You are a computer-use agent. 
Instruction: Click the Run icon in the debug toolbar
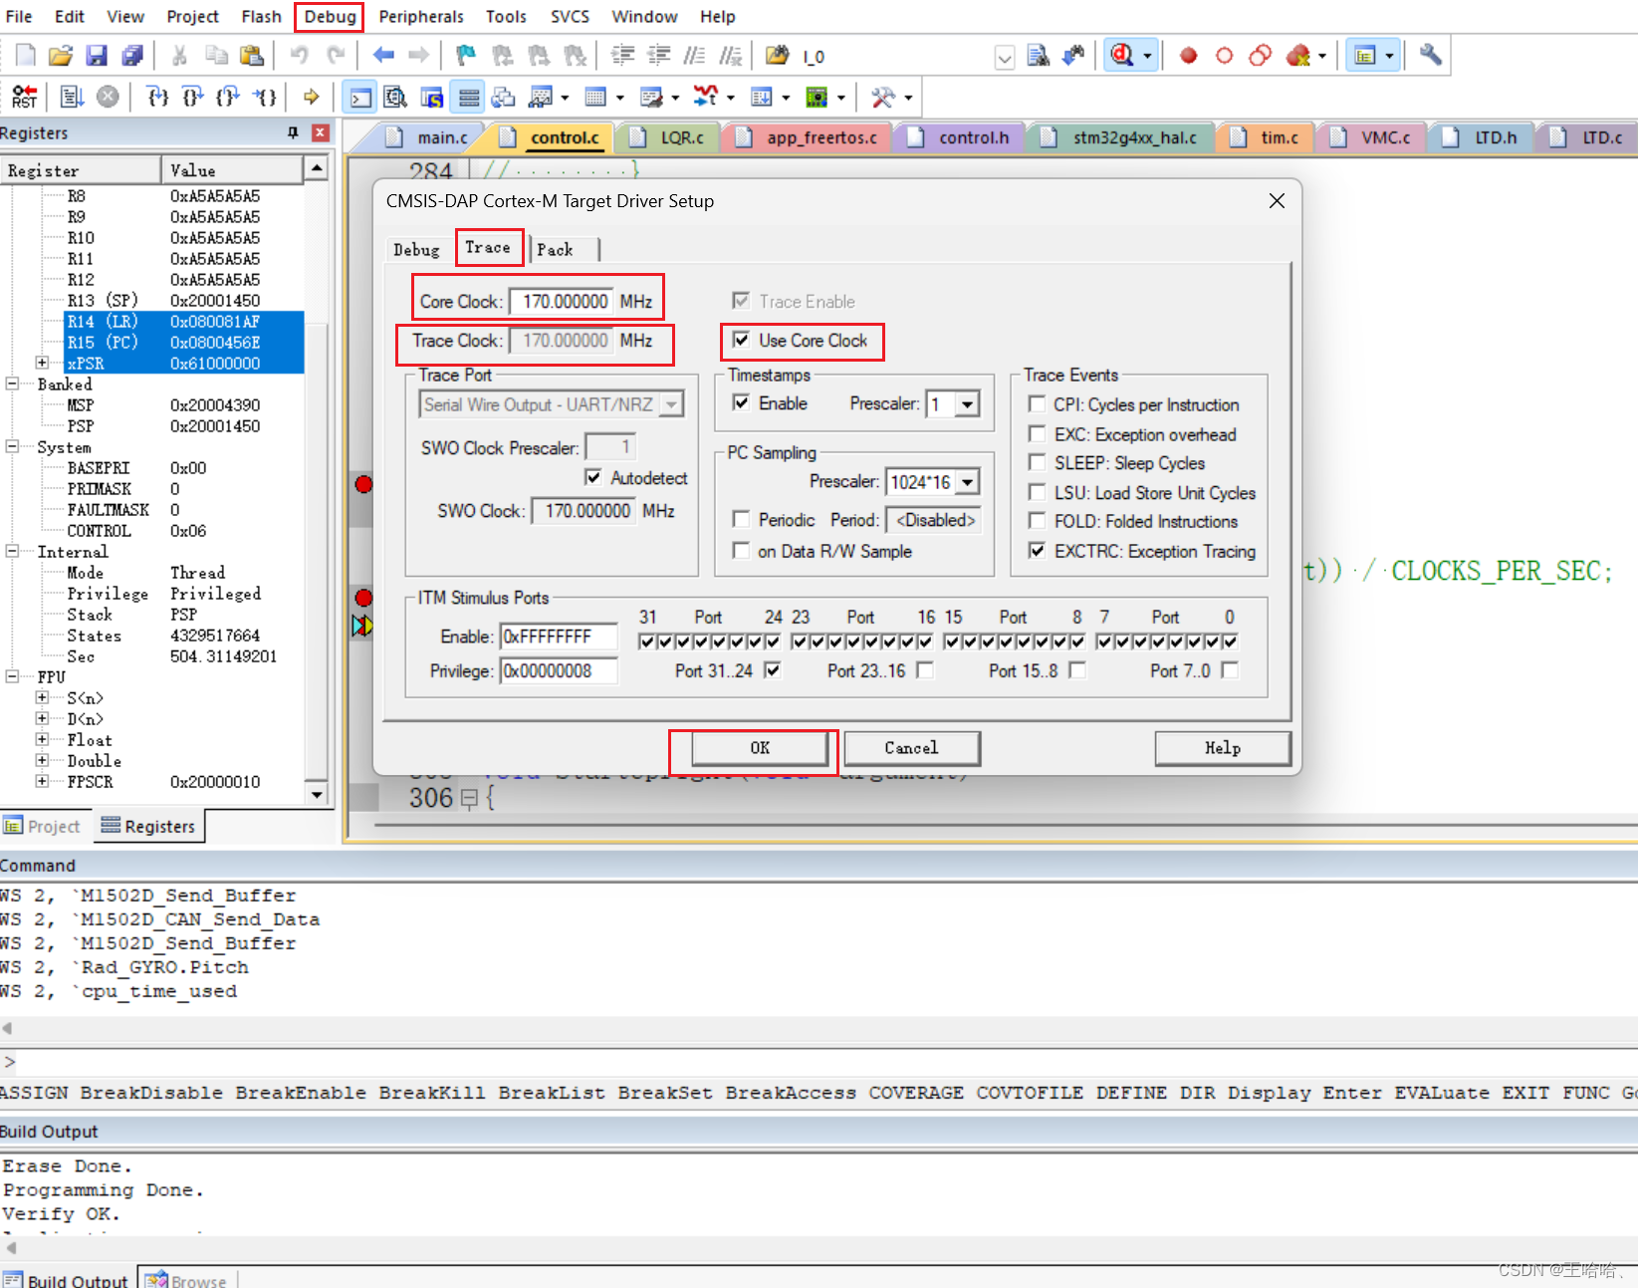(72, 97)
